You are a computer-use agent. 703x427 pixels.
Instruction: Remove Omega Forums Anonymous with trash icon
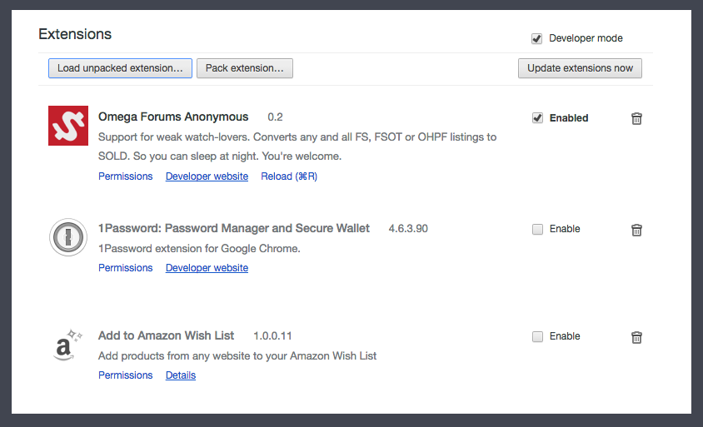point(636,118)
